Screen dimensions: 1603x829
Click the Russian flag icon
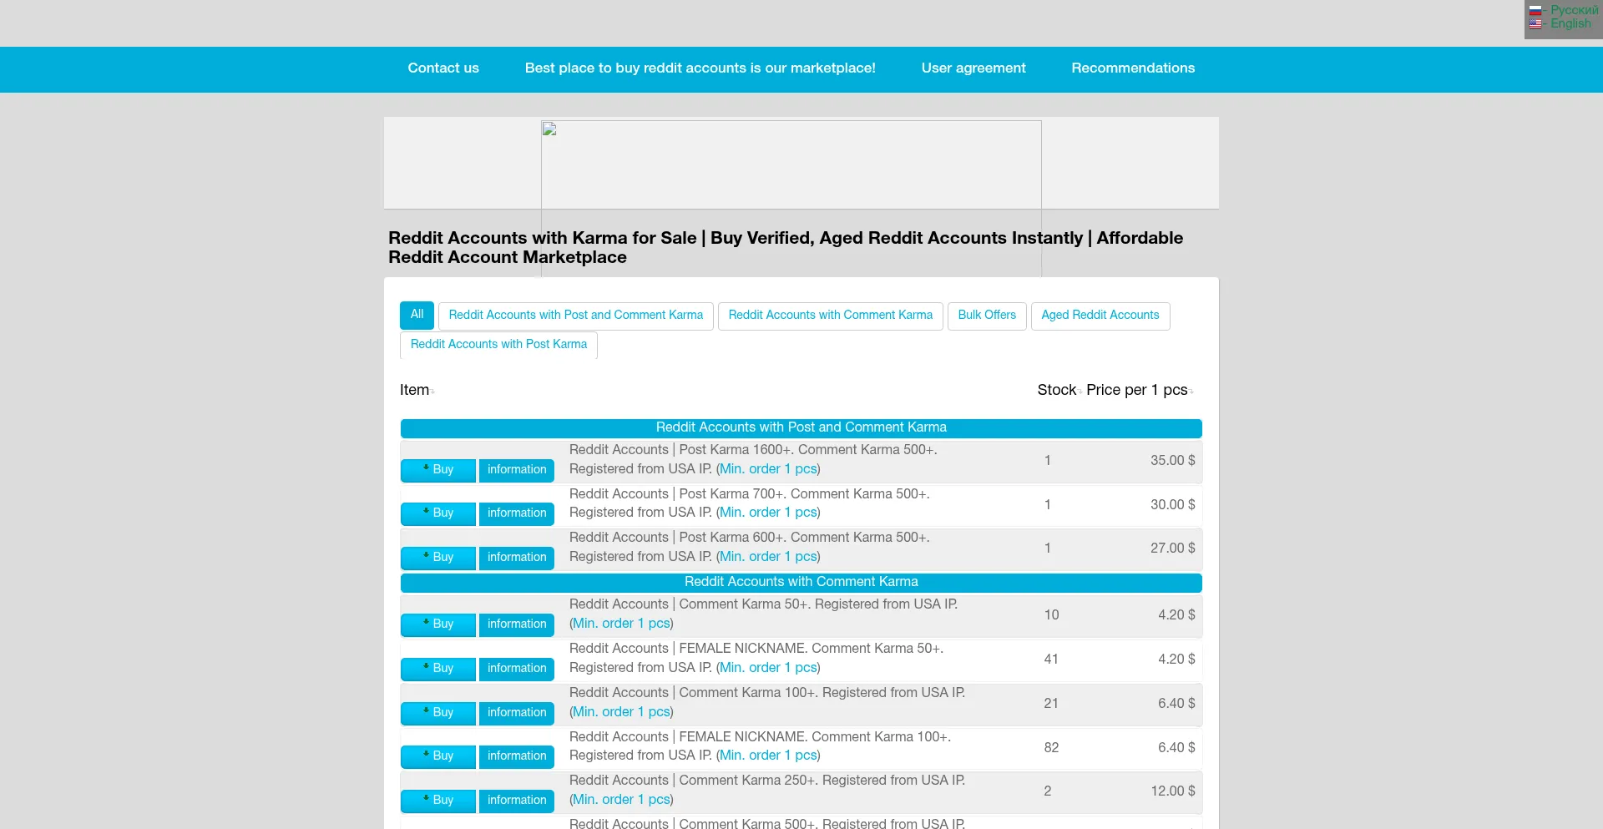pyautogui.click(x=1535, y=11)
